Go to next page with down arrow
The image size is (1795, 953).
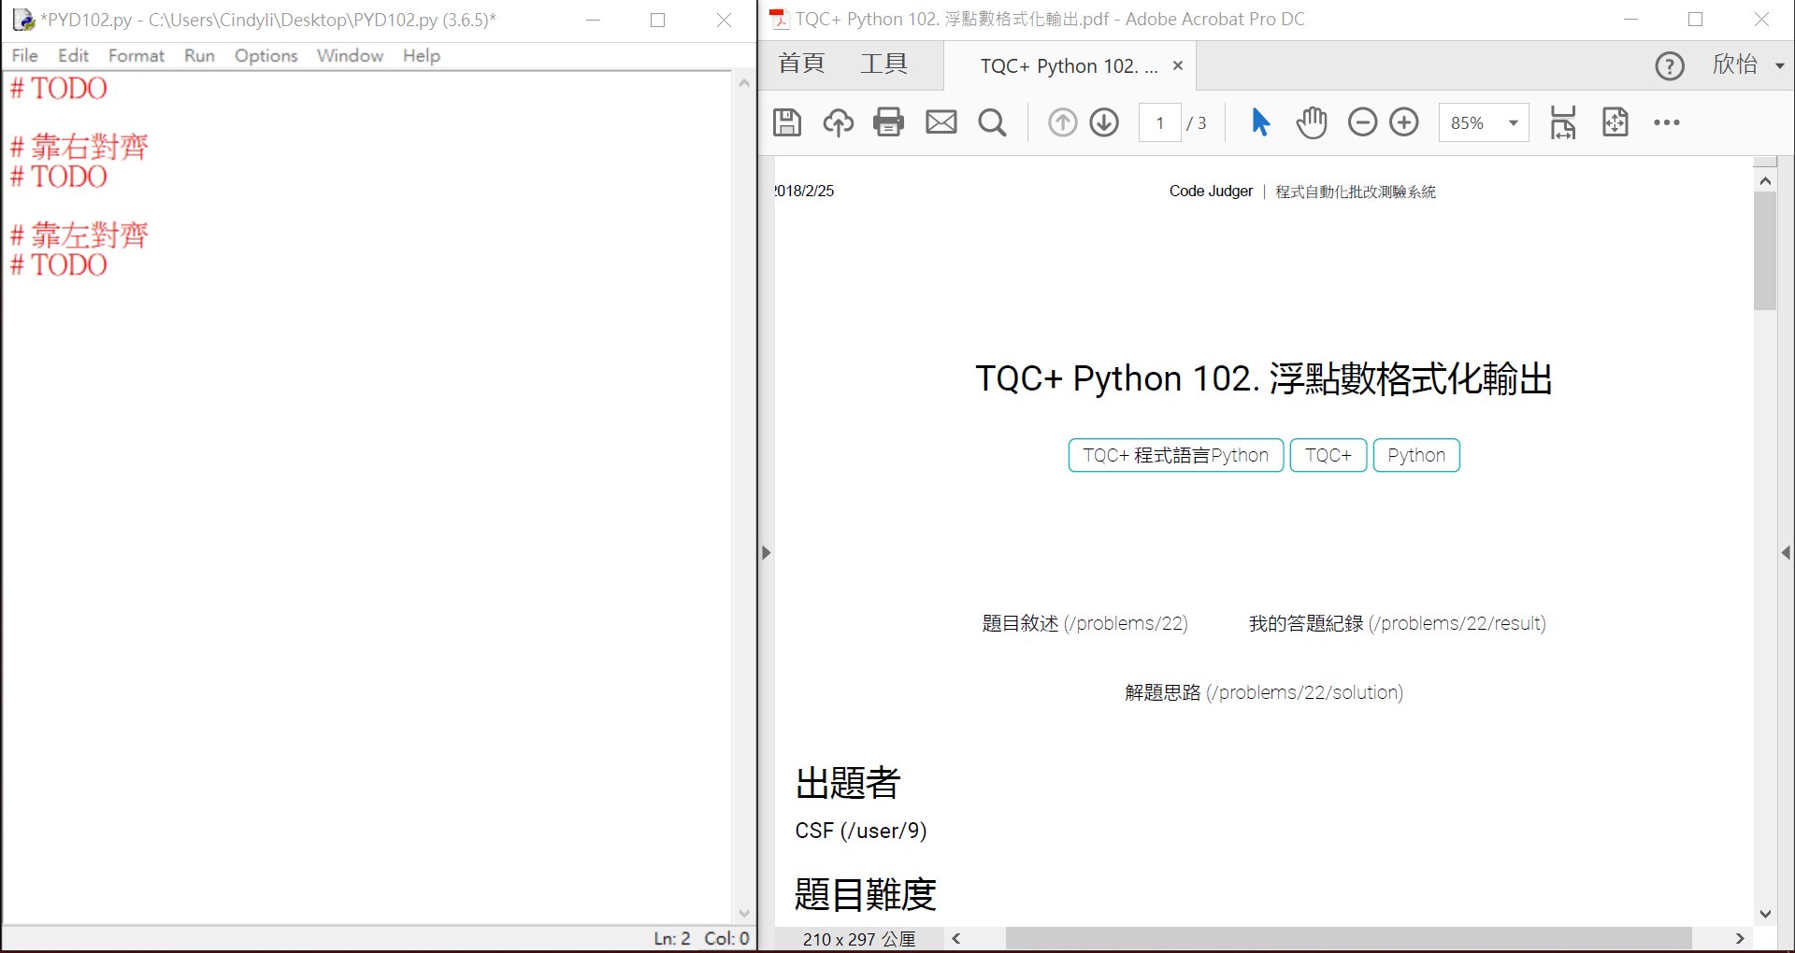point(1104,122)
